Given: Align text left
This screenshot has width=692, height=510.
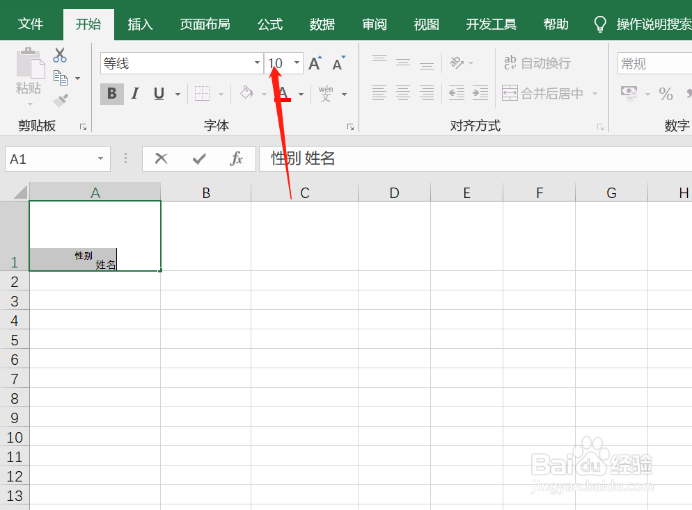Looking at the screenshot, I should (x=379, y=93).
